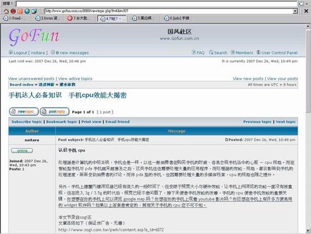
Task: Switch to the '6.[sido]' browser tab
Action: [x=177, y=18]
